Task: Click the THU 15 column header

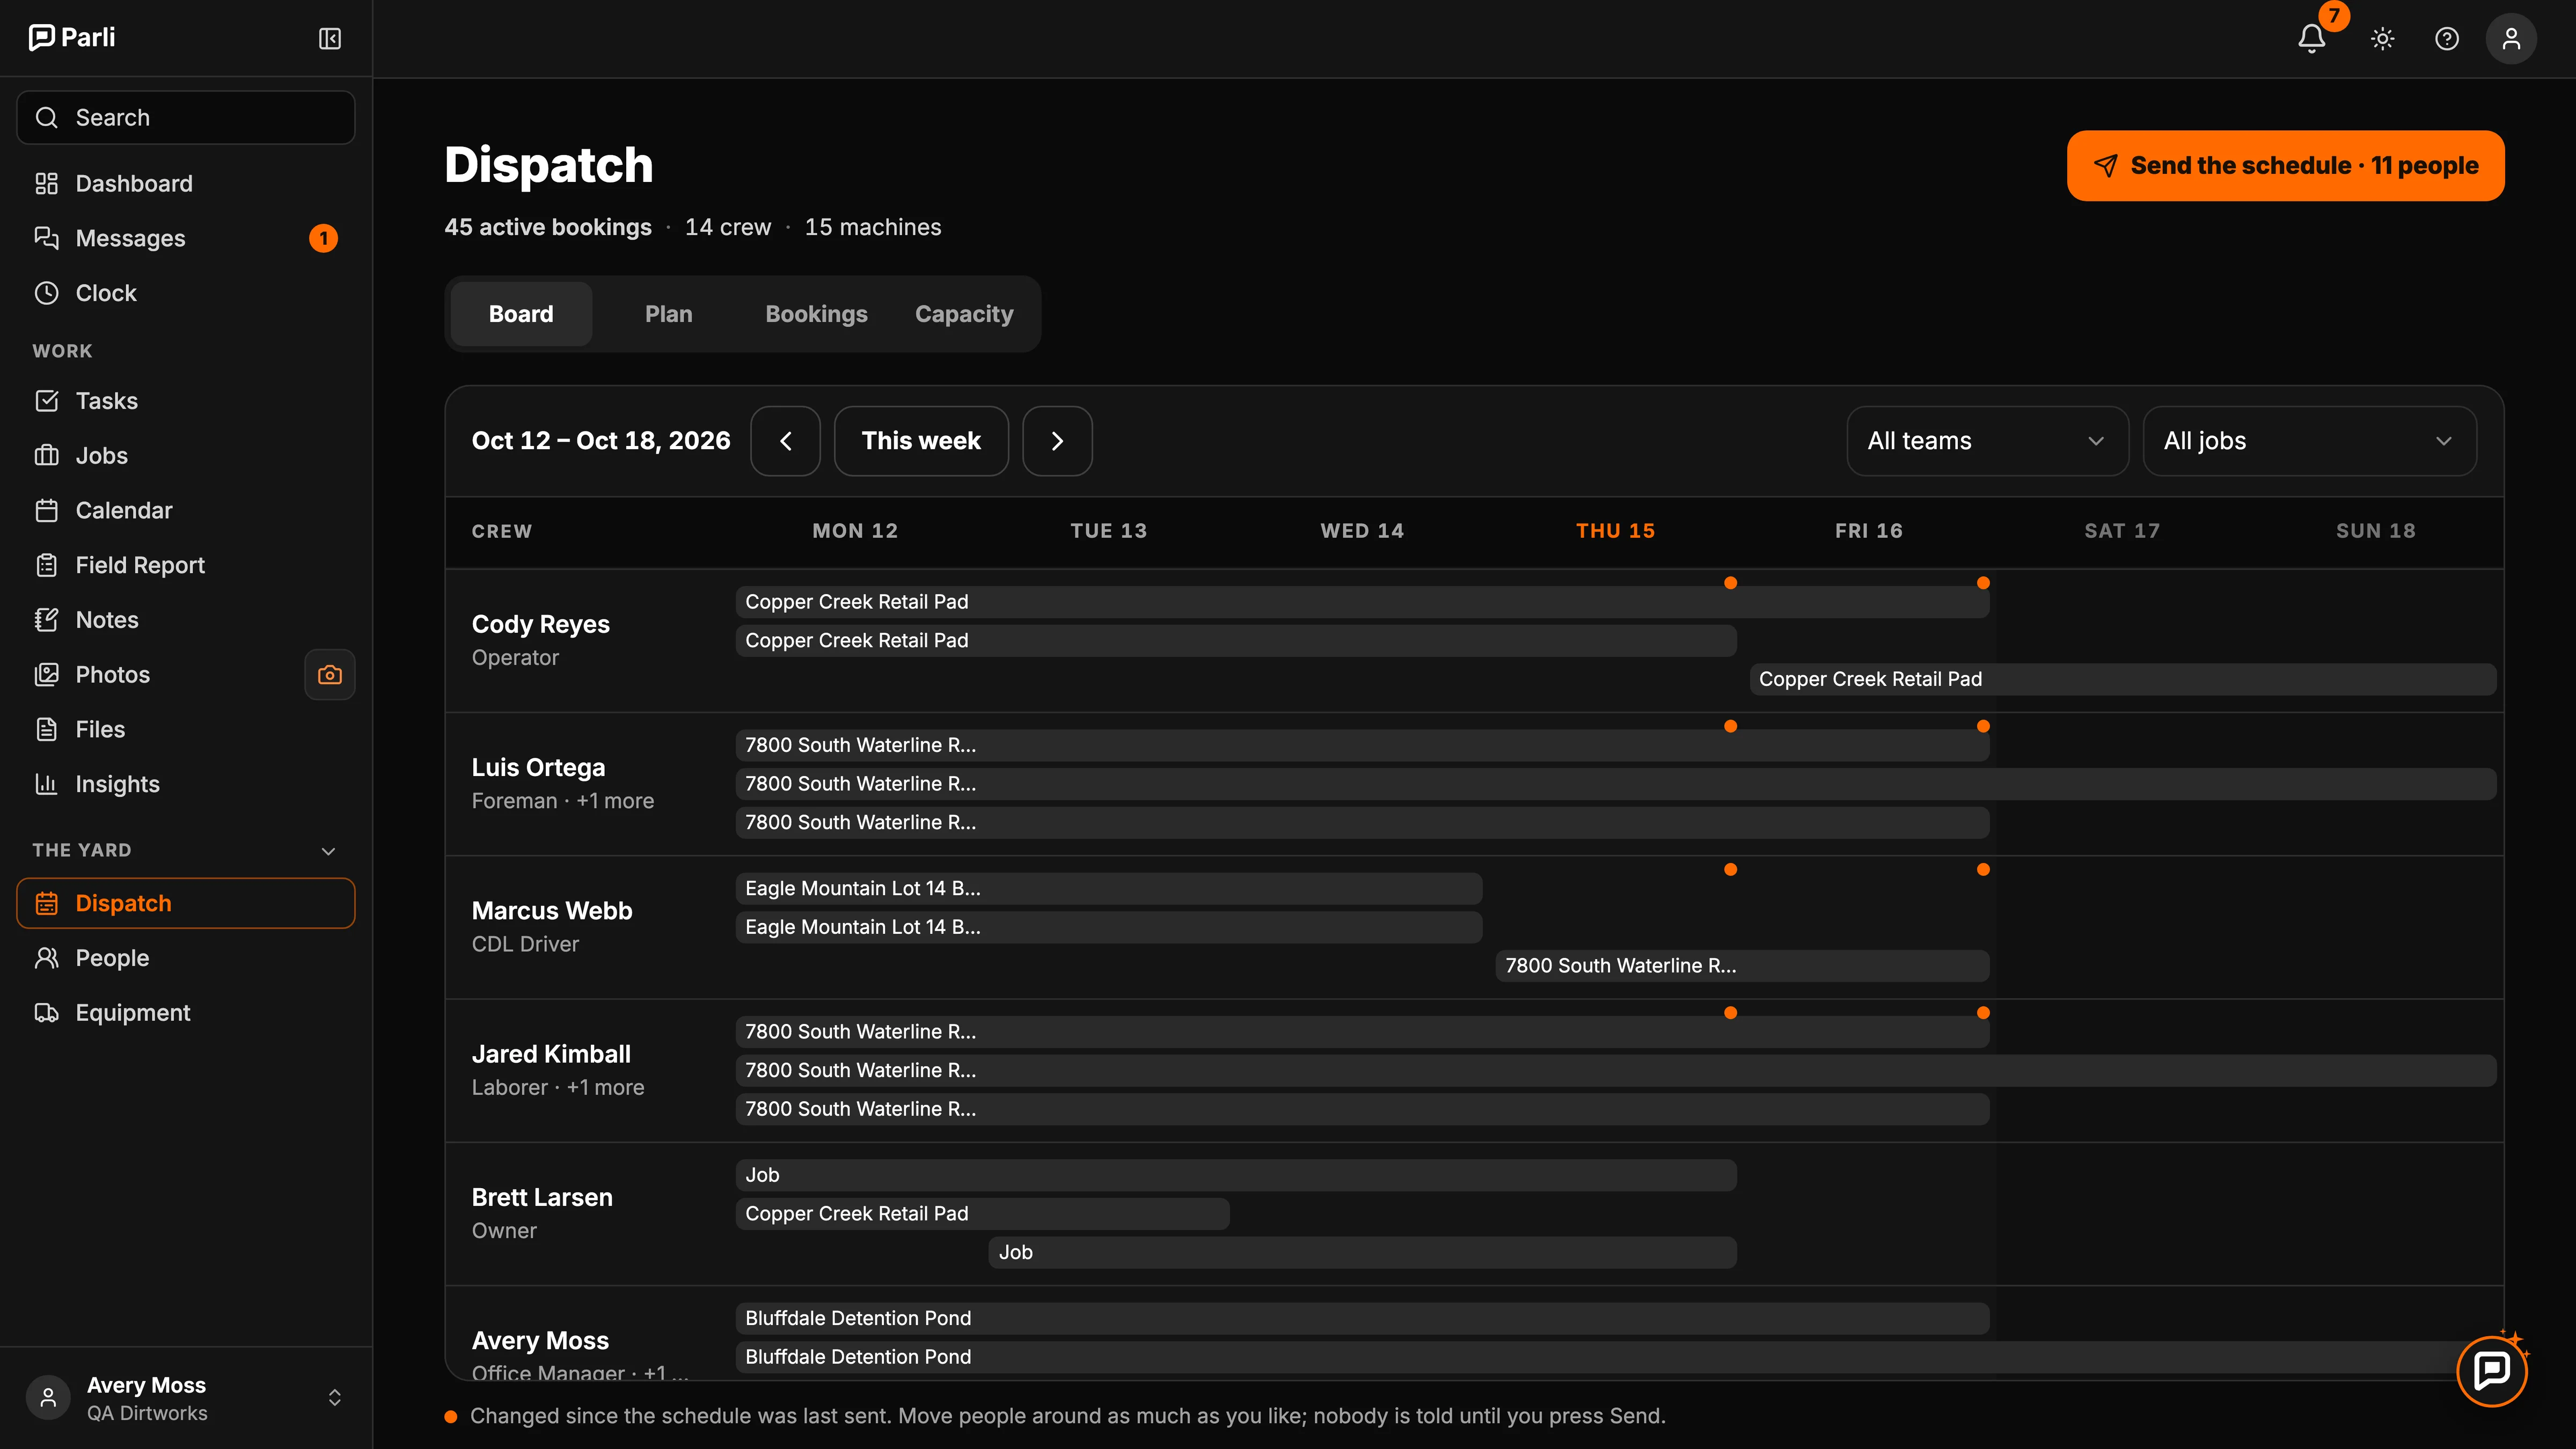Action: click(1615, 531)
